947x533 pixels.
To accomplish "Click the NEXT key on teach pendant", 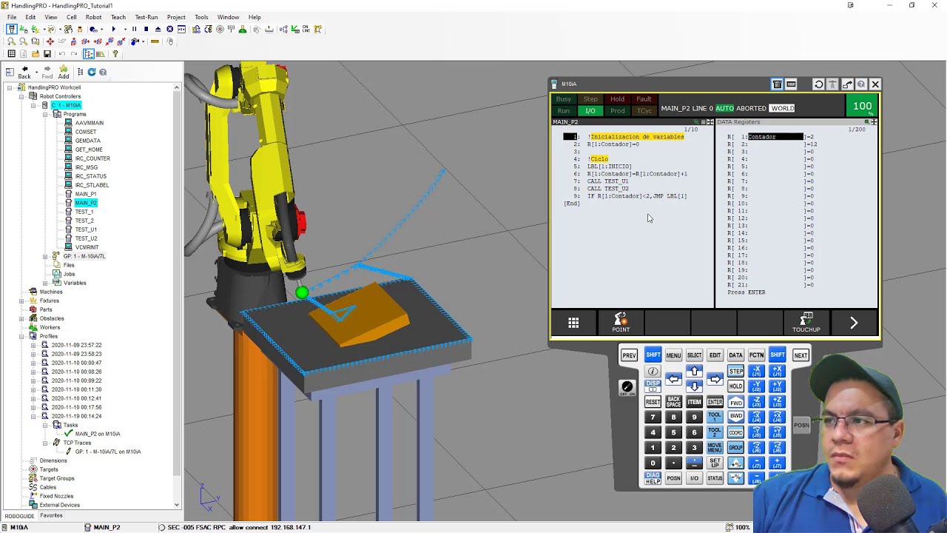I will (x=801, y=355).
